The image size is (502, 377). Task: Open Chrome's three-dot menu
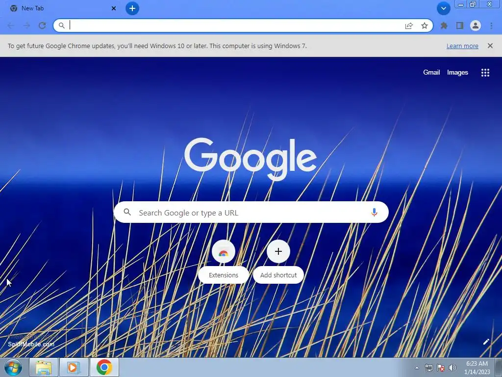(x=491, y=26)
